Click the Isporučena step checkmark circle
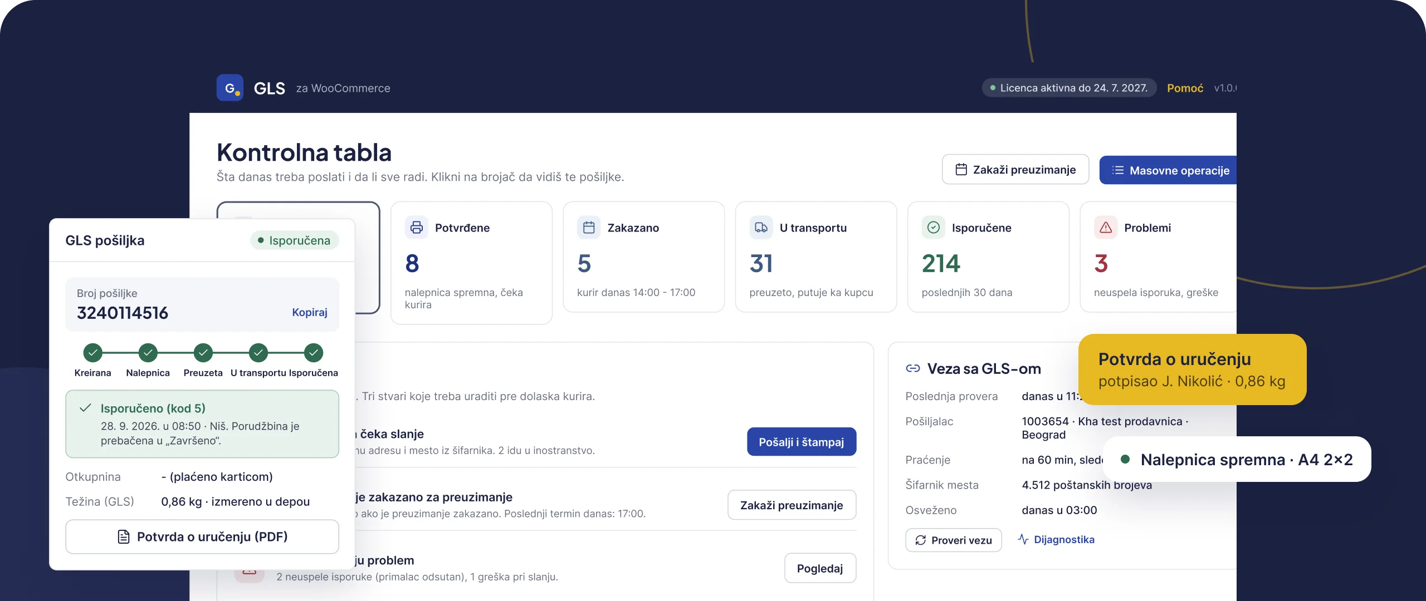The width and height of the screenshot is (1426, 601). coord(314,352)
